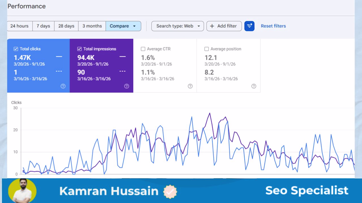This screenshot has width=362, height=203.
Task: Open help for Average position card
Action: 254,86
